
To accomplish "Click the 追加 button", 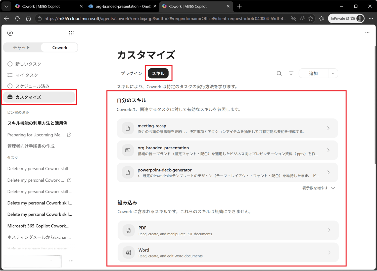I will 313,74.
